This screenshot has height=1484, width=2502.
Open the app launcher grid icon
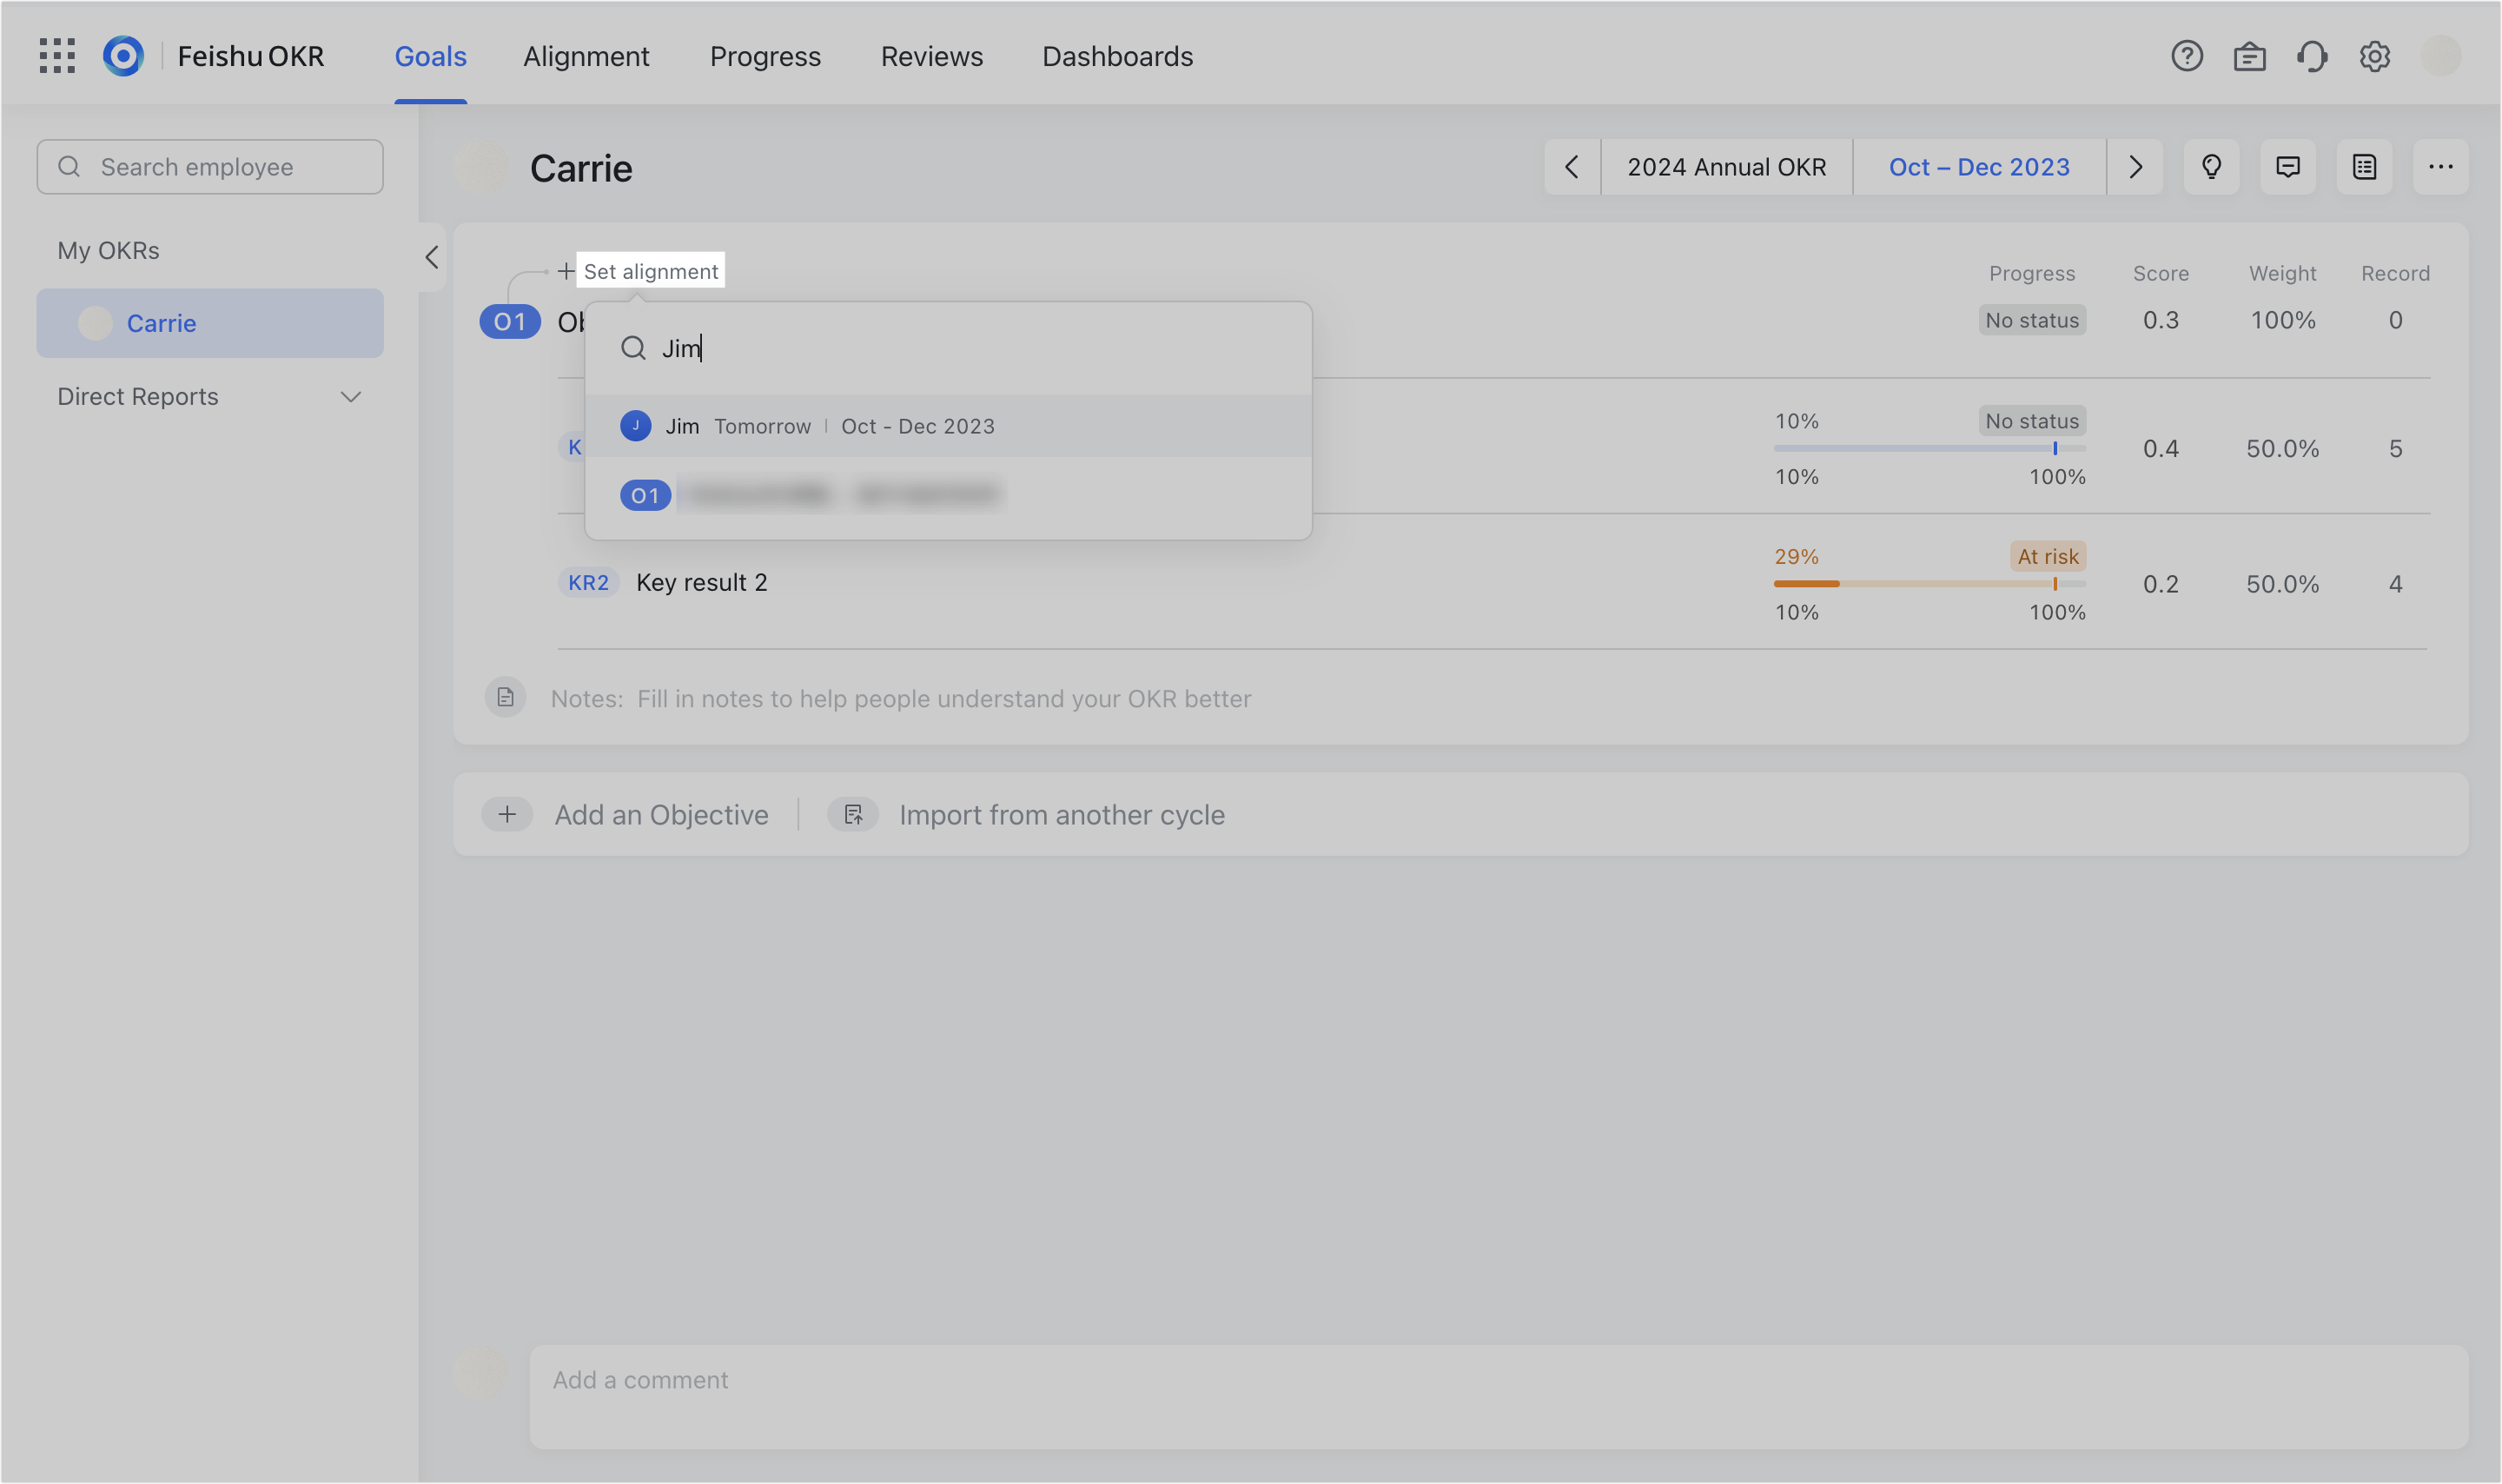point(56,56)
